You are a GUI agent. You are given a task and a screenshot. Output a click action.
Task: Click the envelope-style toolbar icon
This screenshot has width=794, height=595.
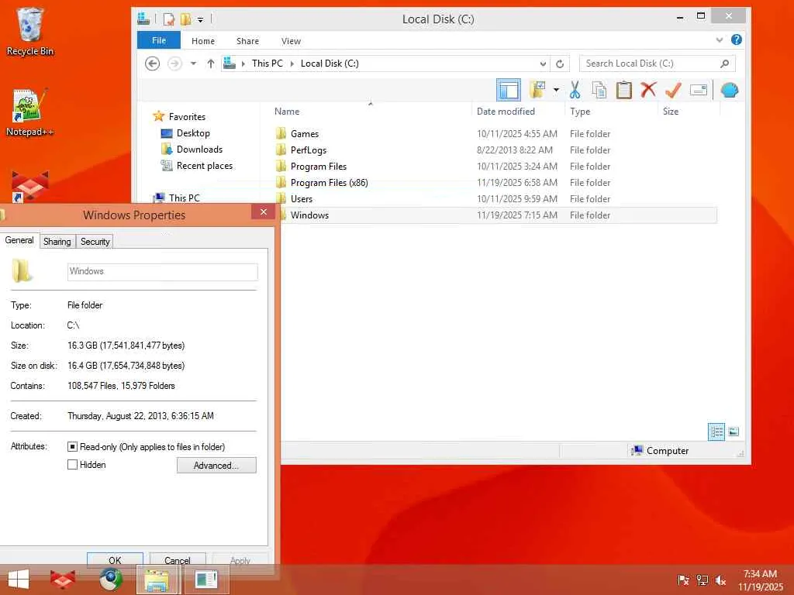(699, 90)
